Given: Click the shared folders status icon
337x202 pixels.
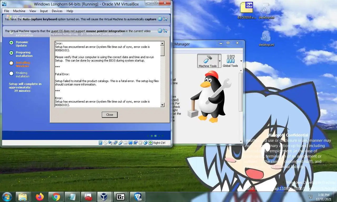Looking at the screenshot, I should (x=125, y=143).
